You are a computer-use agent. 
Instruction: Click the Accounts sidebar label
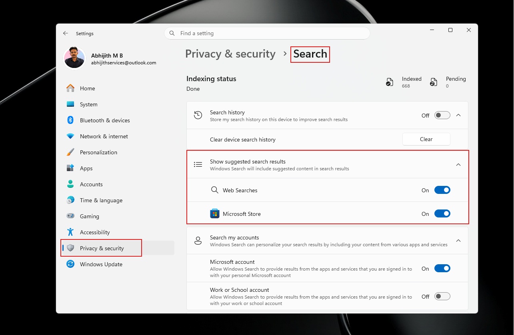[91, 184]
